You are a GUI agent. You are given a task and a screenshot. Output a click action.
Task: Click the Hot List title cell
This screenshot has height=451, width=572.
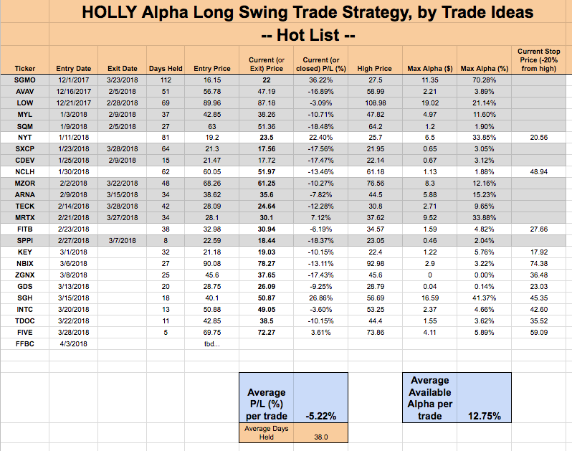(308, 35)
